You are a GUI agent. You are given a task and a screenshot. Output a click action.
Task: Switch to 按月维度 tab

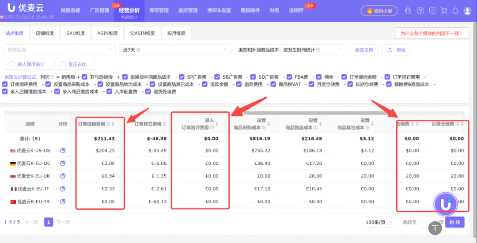click(176, 34)
